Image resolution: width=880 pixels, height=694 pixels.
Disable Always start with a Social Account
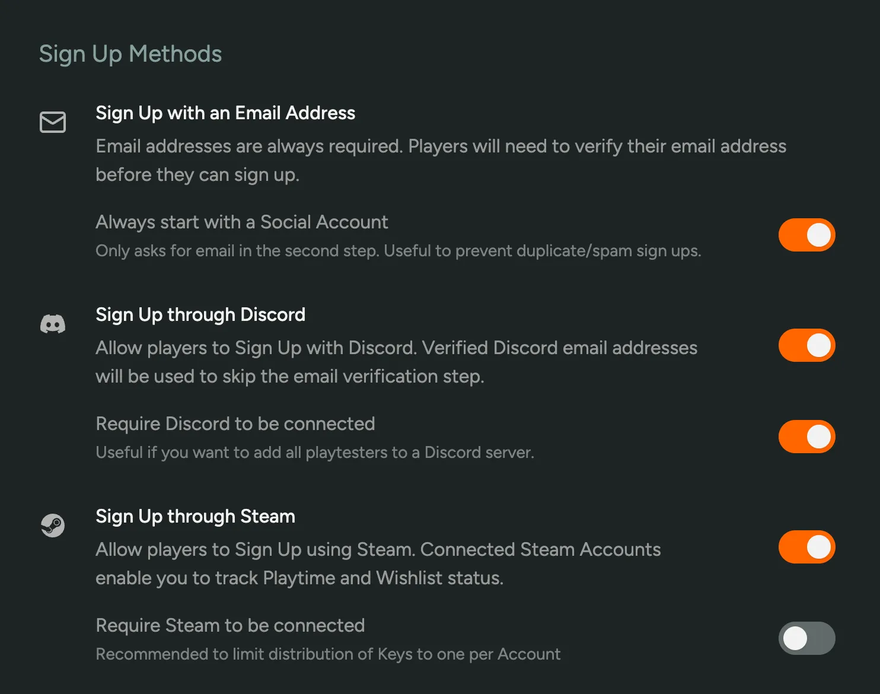click(x=806, y=235)
